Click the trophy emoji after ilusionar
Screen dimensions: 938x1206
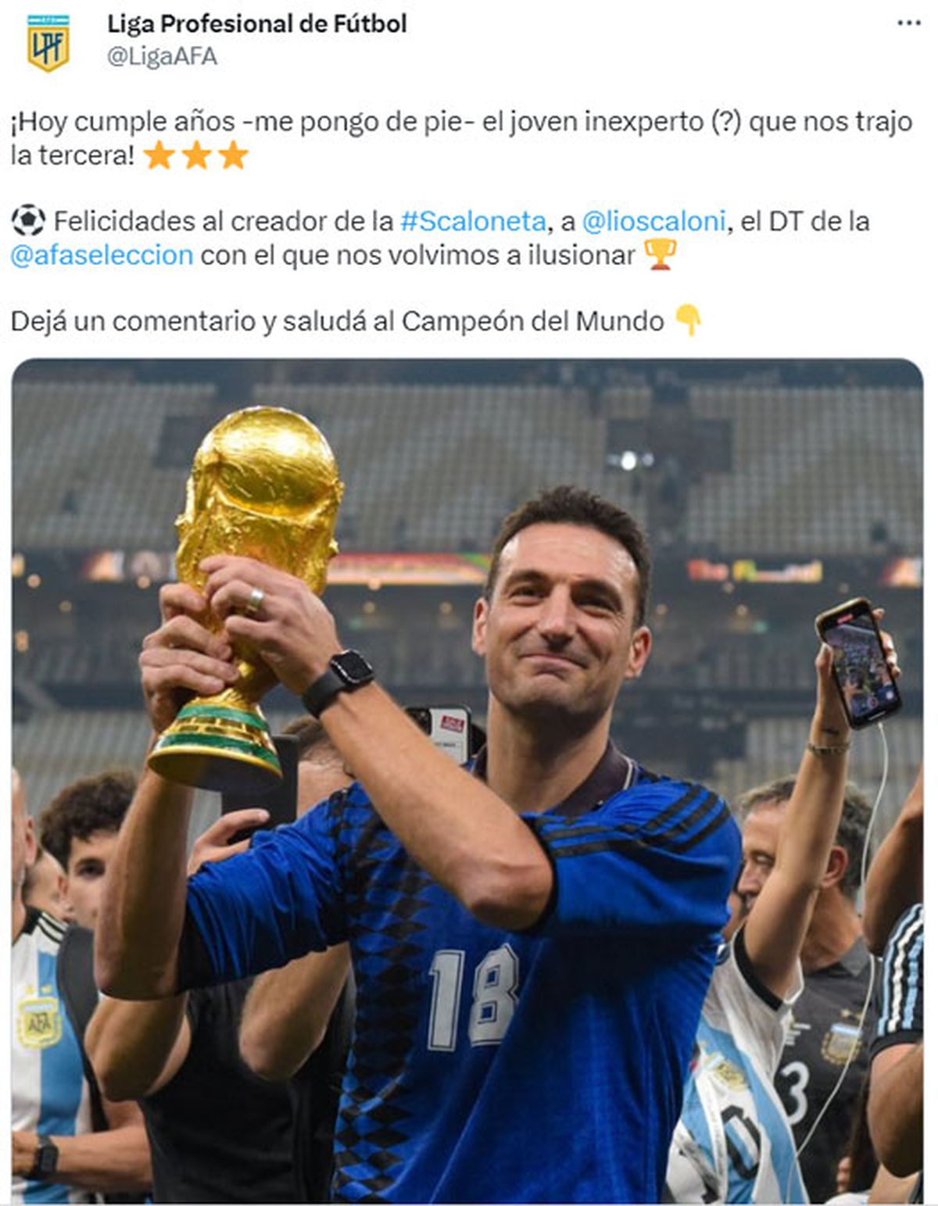(x=660, y=254)
